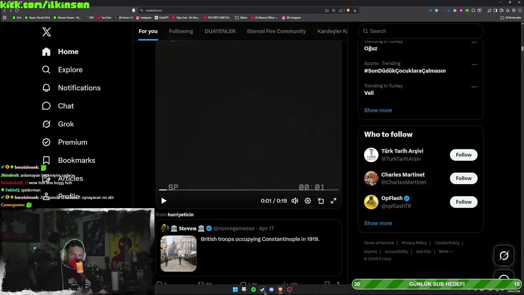Open Ads info footer link
Viewport: 524px width, 295px height.
click(x=423, y=252)
